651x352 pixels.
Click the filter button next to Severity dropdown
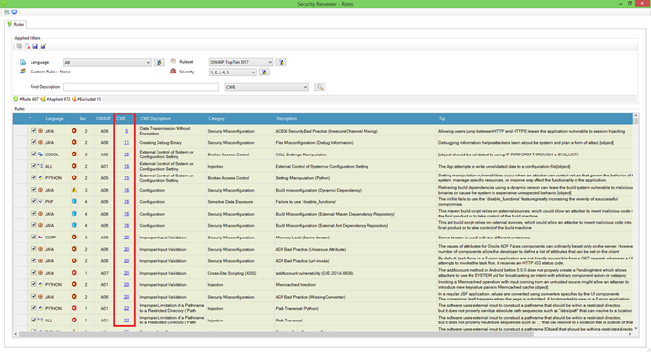[x=264, y=72]
